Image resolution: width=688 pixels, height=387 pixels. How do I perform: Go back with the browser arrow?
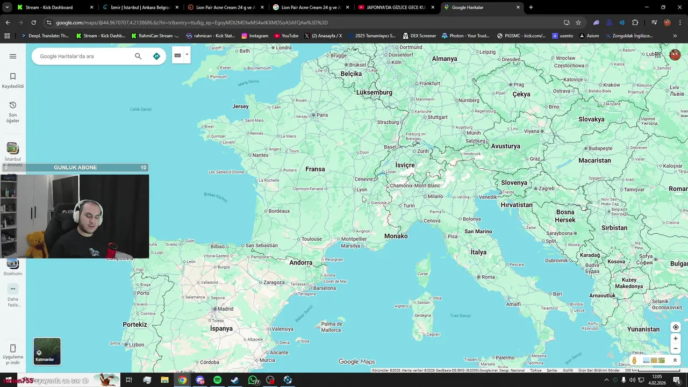coord(8,23)
